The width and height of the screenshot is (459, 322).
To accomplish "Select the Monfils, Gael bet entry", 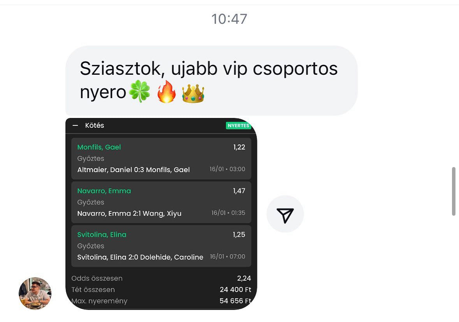I will pyautogui.click(x=161, y=158).
